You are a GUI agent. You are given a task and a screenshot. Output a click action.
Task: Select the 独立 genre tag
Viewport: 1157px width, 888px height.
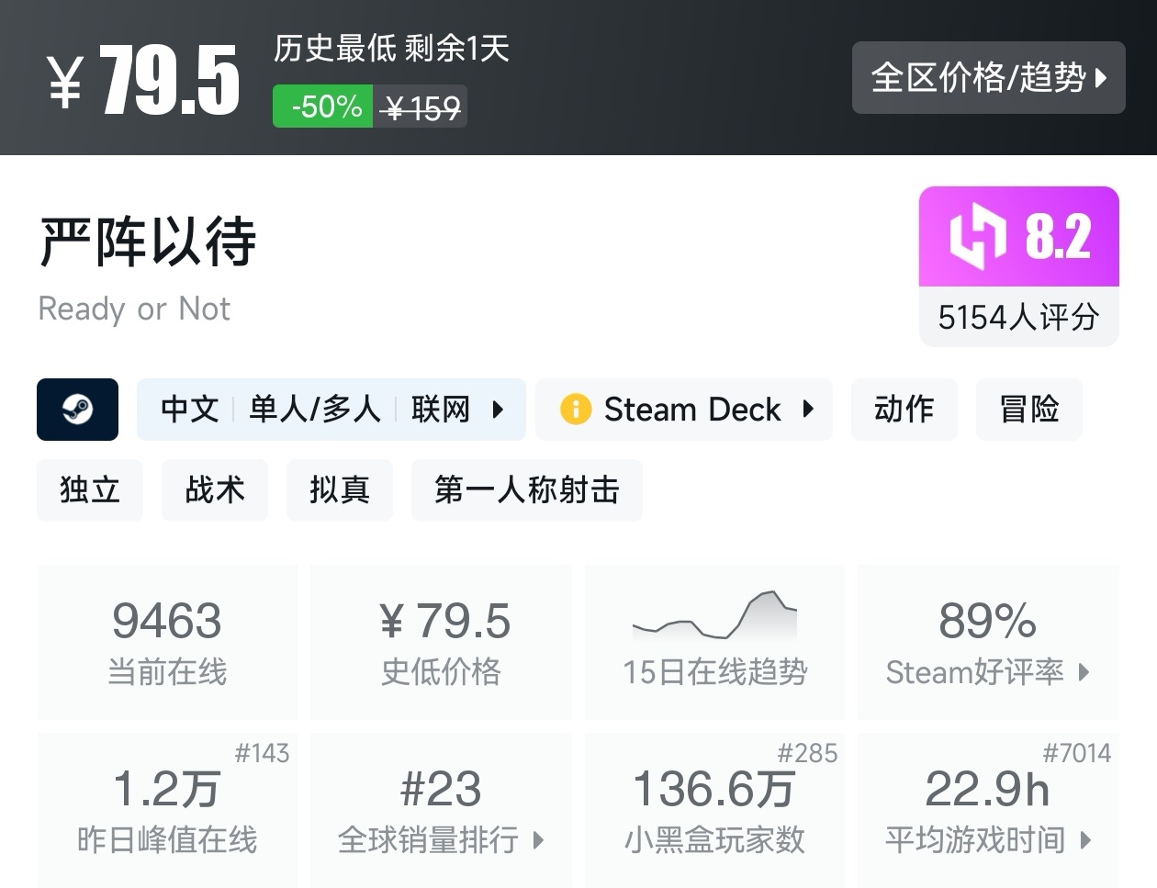tap(90, 489)
